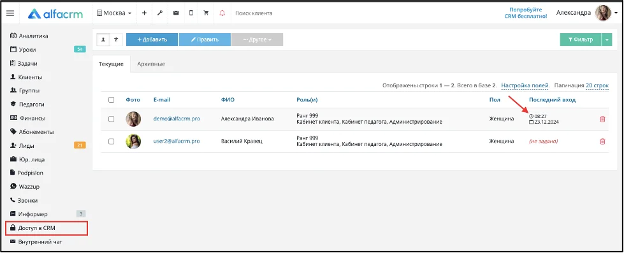624x253 pixels.
Task: Open Клиенты in sidebar
Action: (x=25, y=77)
